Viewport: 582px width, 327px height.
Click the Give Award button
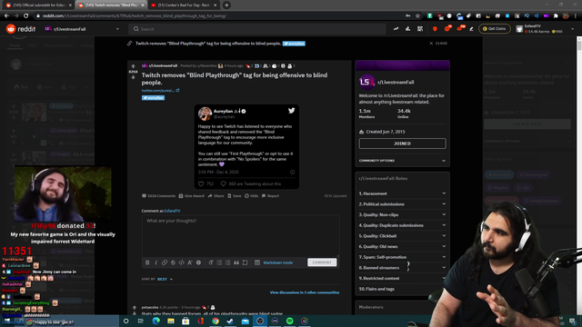(x=192, y=196)
